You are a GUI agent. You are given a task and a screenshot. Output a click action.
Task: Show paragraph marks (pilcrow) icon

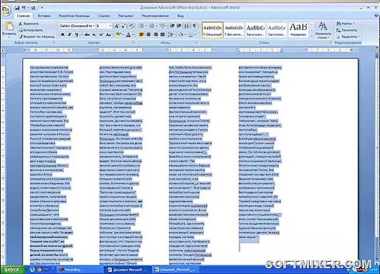pos(194,26)
